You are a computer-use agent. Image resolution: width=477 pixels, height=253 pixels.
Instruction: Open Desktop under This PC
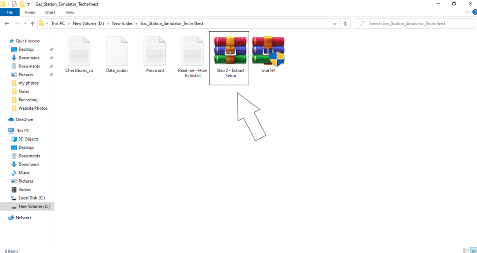click(x=26, y=147)
